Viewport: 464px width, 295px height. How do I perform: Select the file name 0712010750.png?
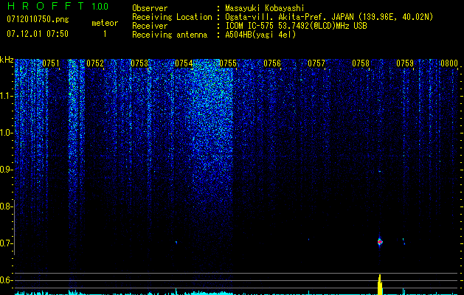38,20
